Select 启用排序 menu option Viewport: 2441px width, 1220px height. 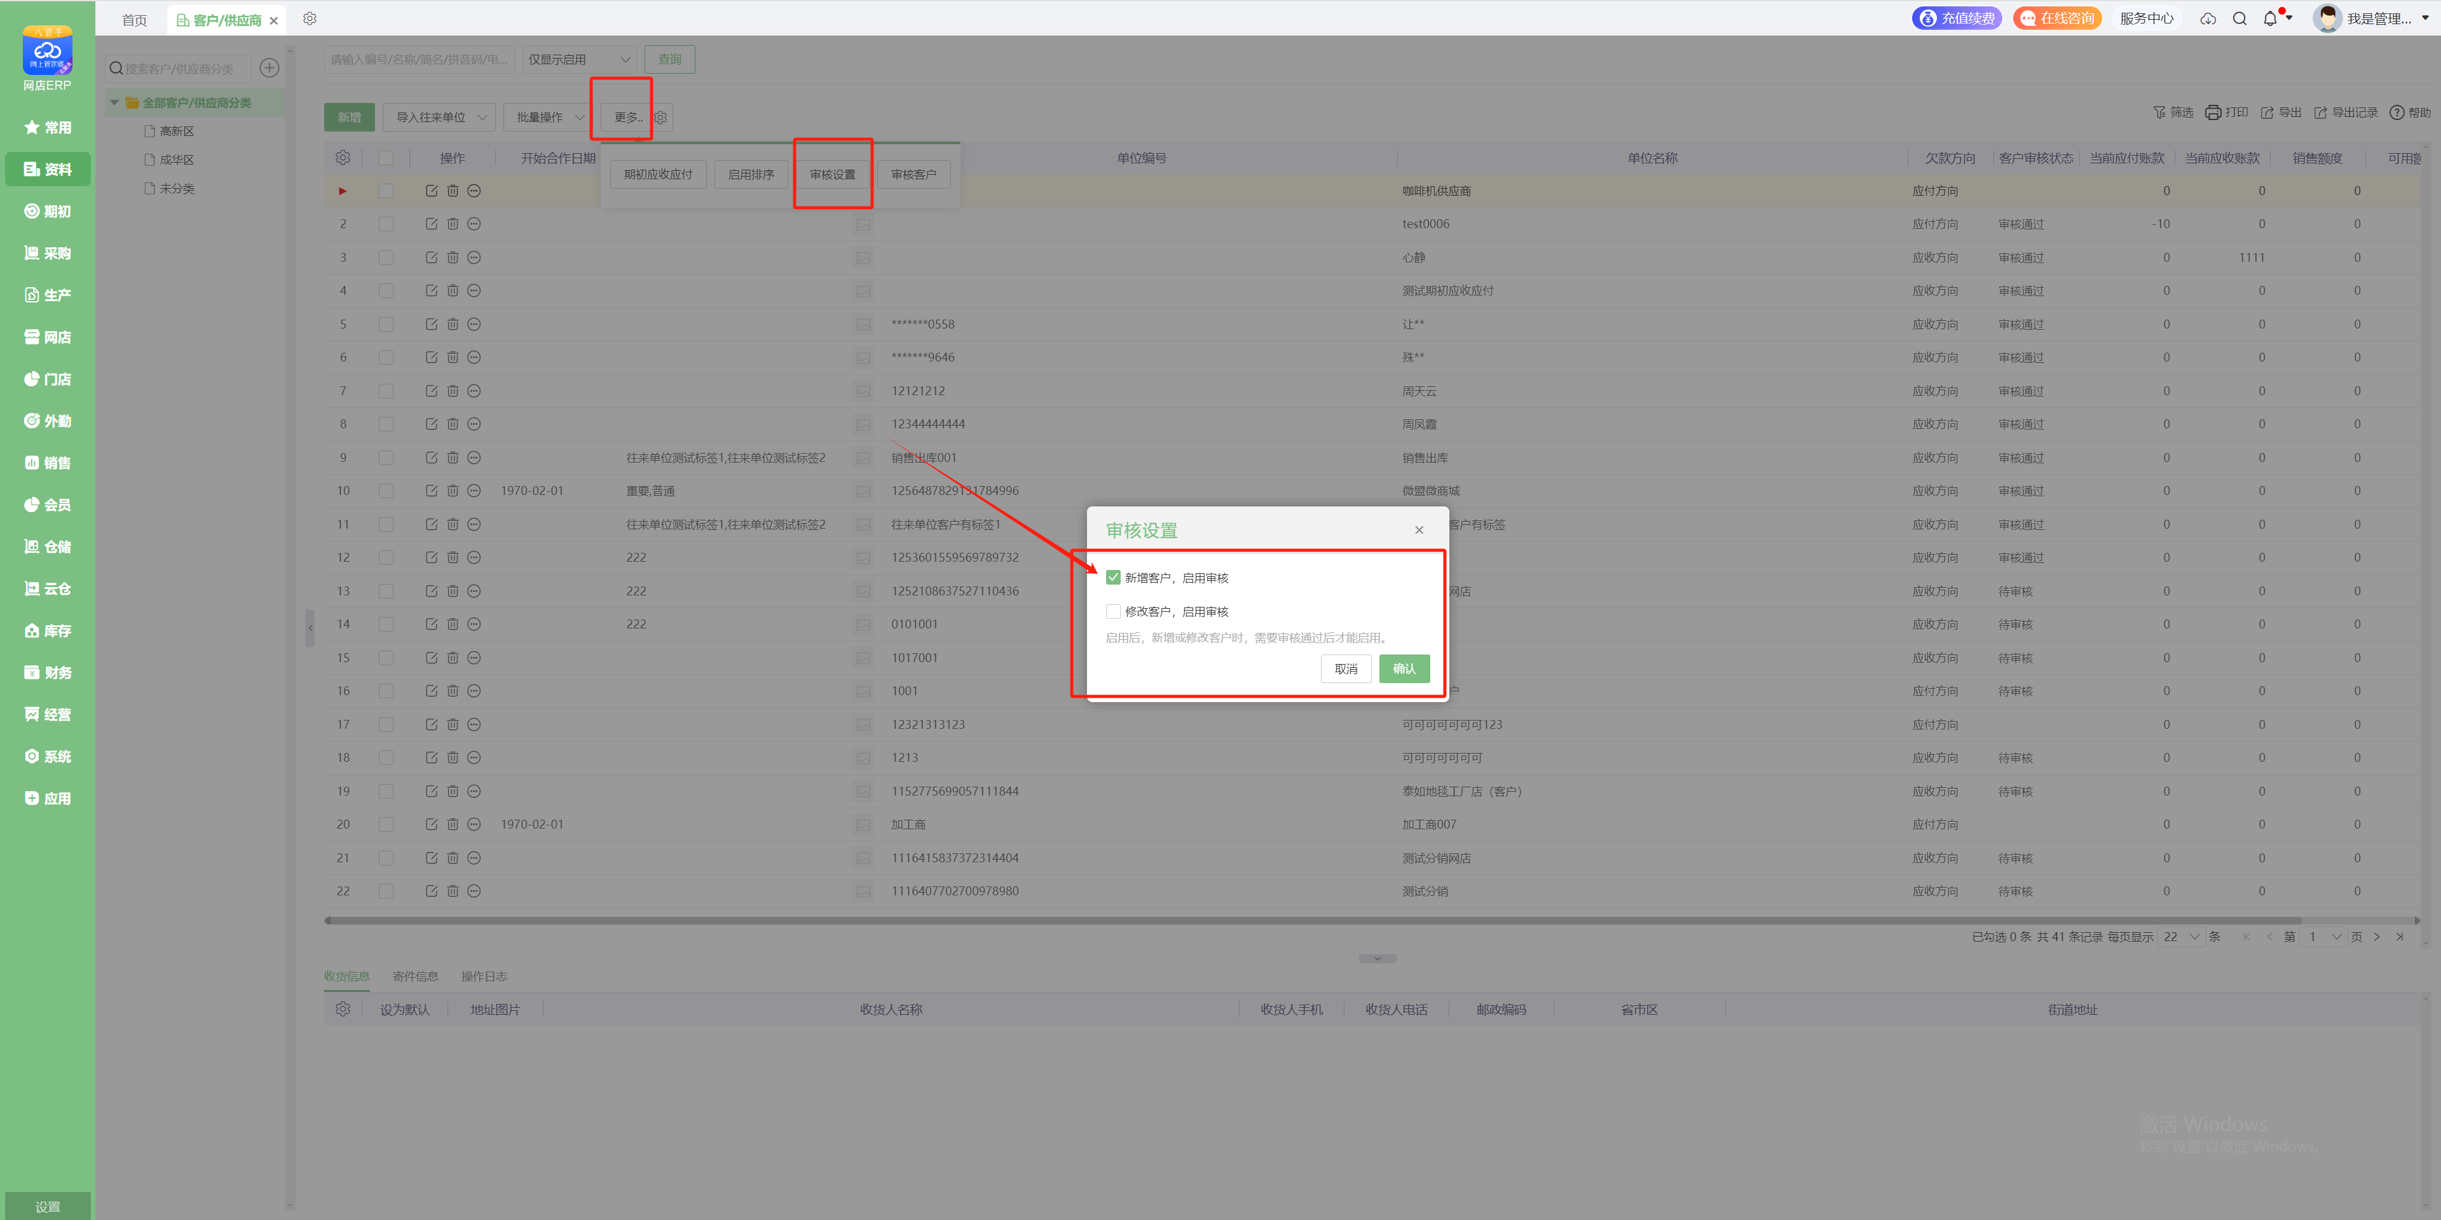click(751, 174)
